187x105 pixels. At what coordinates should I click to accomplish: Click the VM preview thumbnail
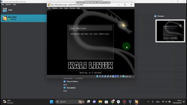pos(170,31)
